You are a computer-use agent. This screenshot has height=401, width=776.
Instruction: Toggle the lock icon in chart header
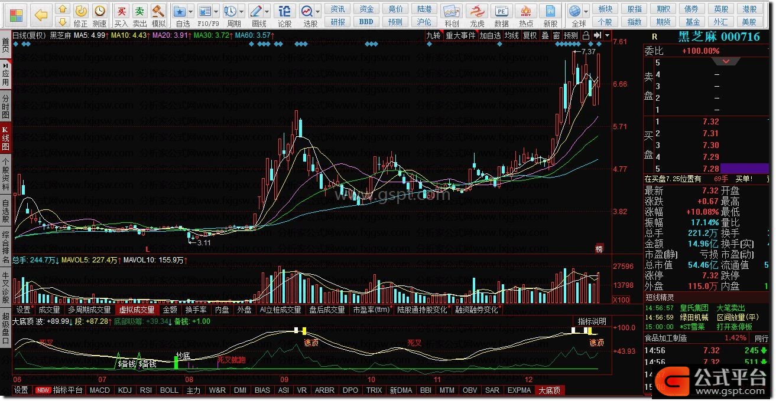[x=586, y=35]
